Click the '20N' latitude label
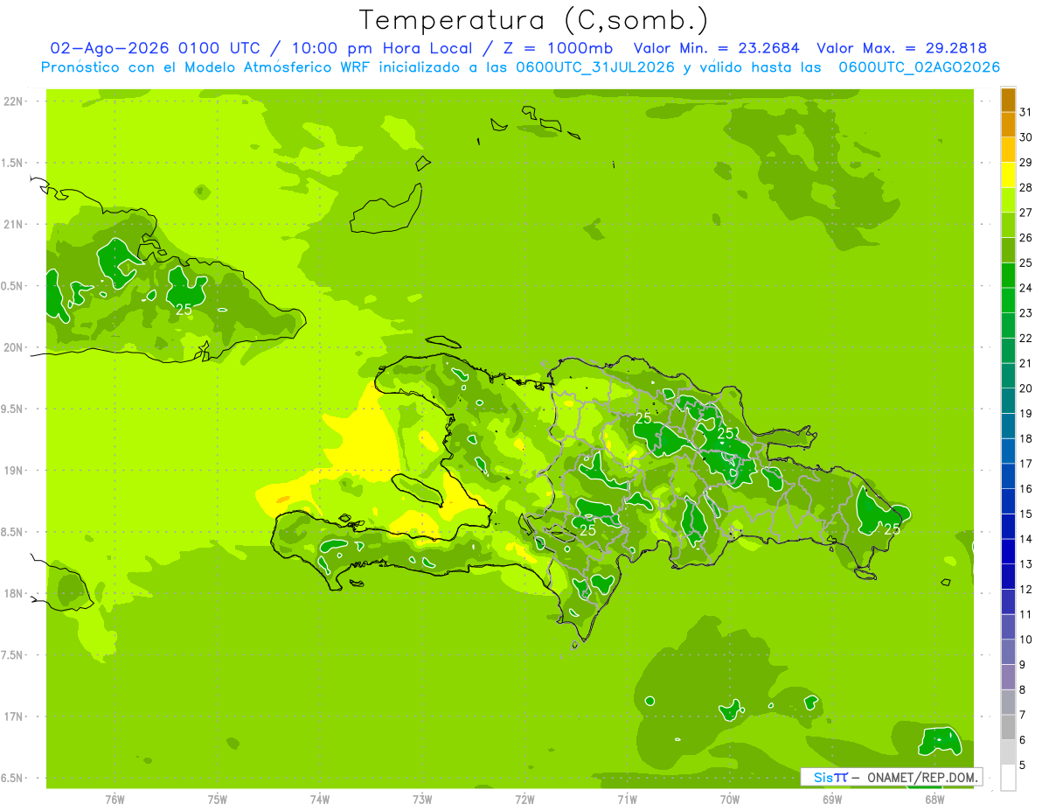 coord(12,347)
